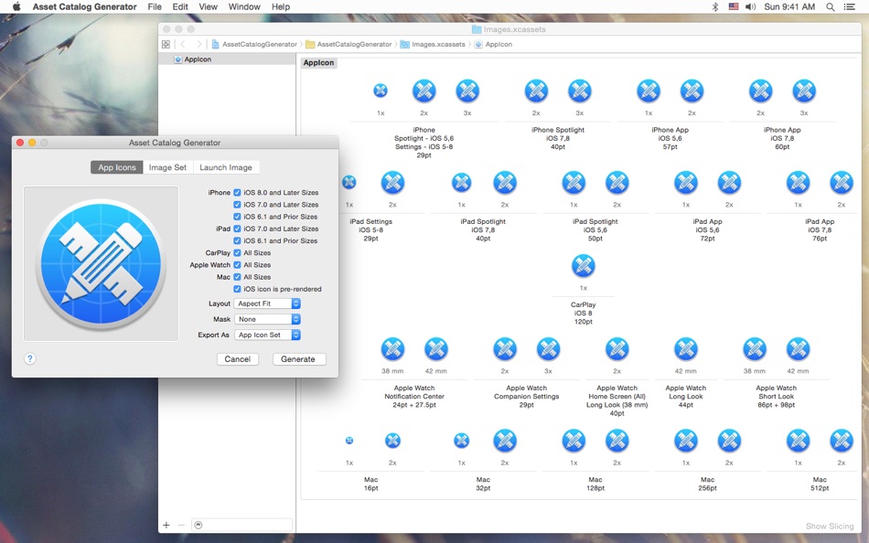Click iPhone App 57pt 1x icon

pyautogui.click(x=649, y=90)
